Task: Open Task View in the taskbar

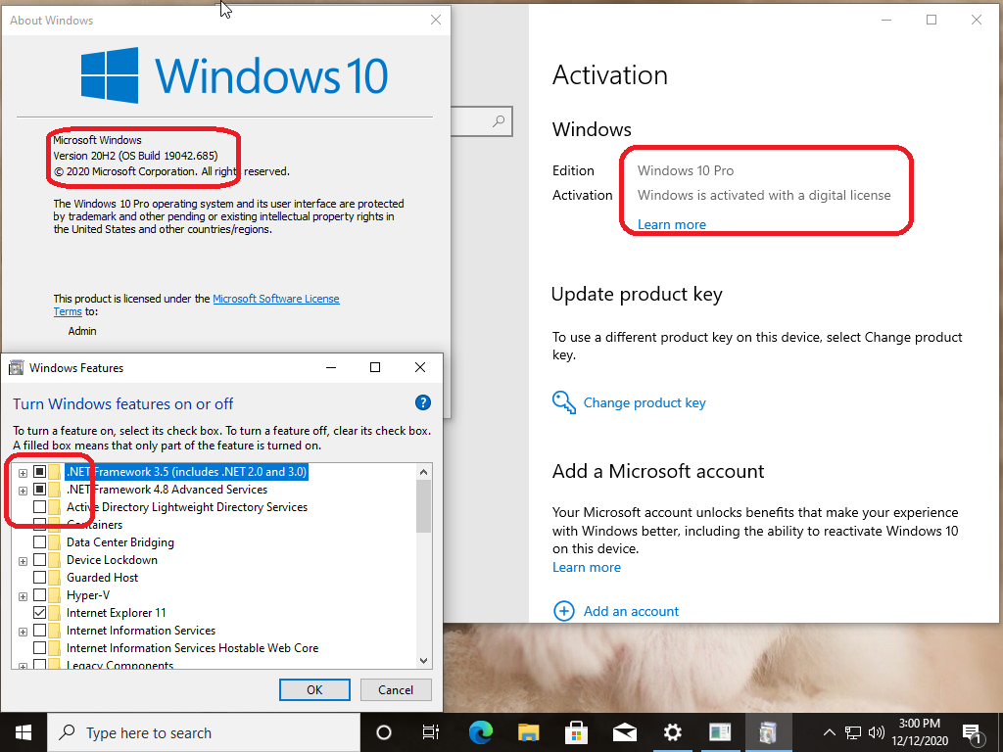Action: point(431,732)
